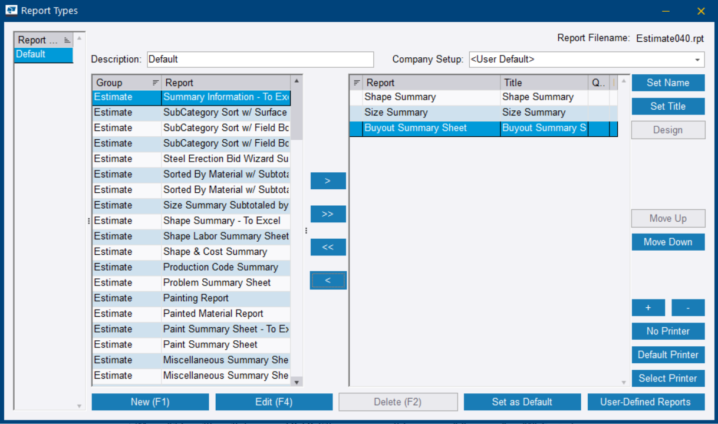
Task: Click the Set Title button
Action: (x=668, y=106)
